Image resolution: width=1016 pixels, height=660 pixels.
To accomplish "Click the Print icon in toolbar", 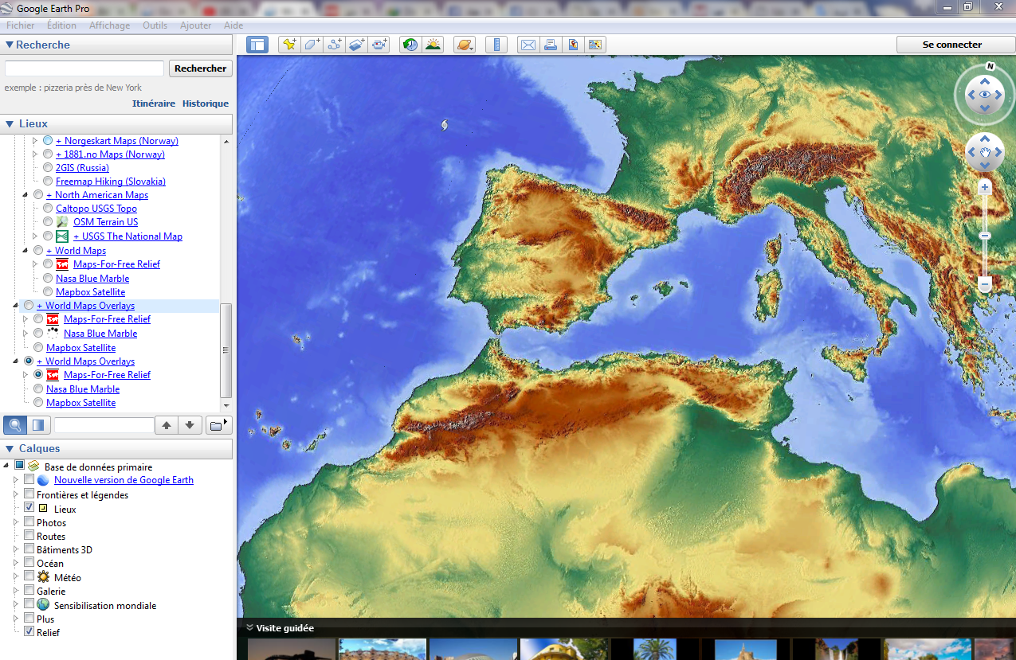I will (551, 45).
